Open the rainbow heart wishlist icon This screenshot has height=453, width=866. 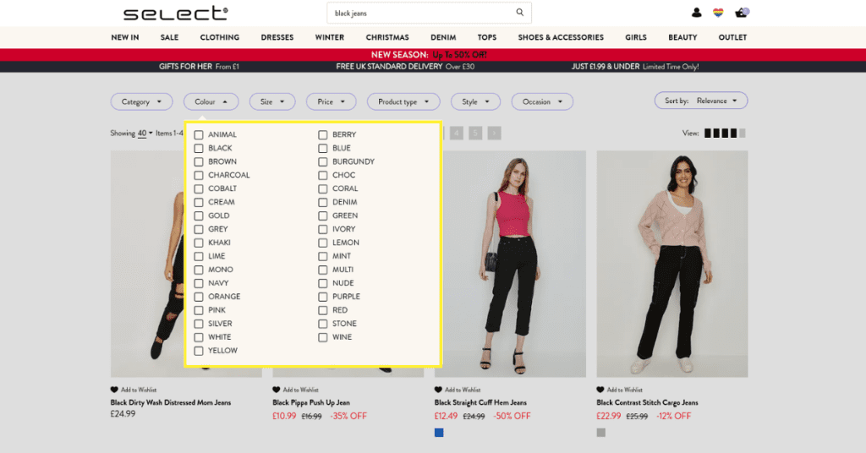coord(718,12)
